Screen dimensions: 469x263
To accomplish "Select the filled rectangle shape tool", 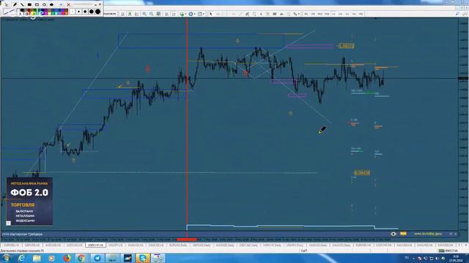I will [29, 4].
